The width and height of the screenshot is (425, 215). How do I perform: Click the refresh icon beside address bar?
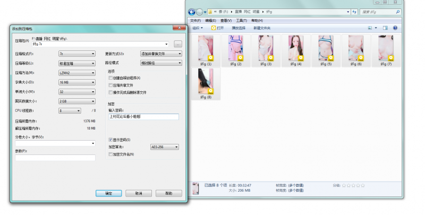pyautogui.click(x=354, y=12)
